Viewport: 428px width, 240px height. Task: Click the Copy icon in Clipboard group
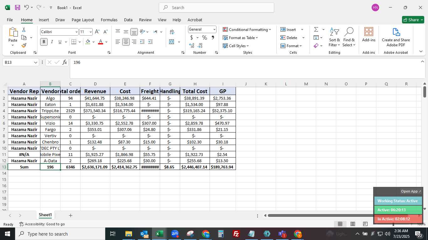(24, 37)
